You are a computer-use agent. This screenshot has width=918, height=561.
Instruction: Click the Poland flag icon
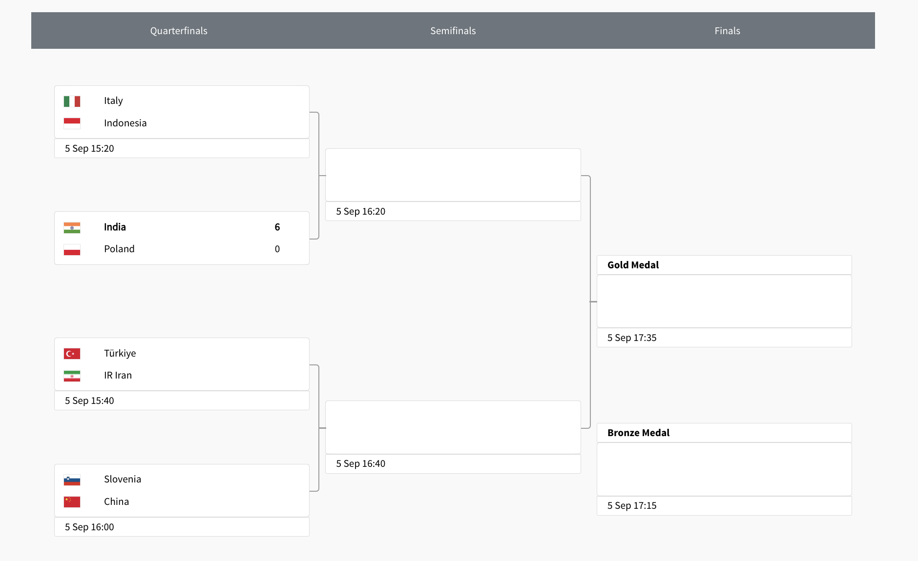click(x=72, y=250)
